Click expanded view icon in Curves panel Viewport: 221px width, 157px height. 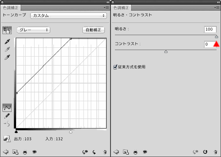click(x=15, y=152)
